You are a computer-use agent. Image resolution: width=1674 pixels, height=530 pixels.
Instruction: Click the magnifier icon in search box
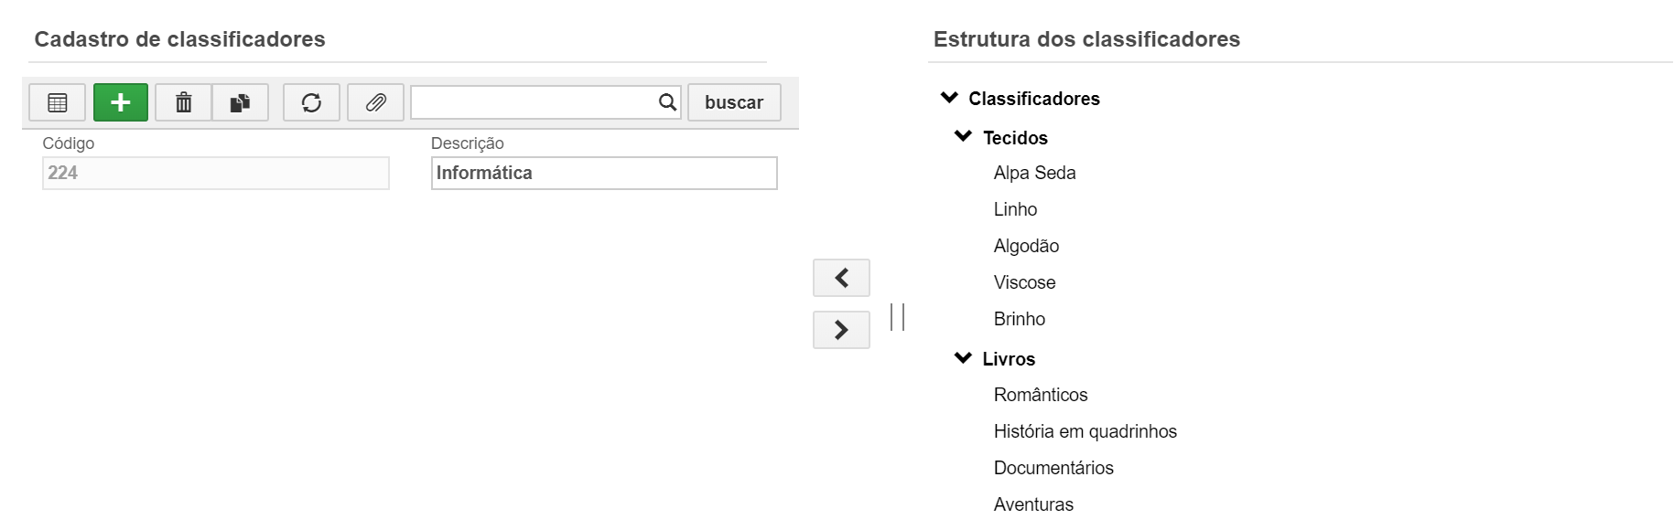coord(668,102)
